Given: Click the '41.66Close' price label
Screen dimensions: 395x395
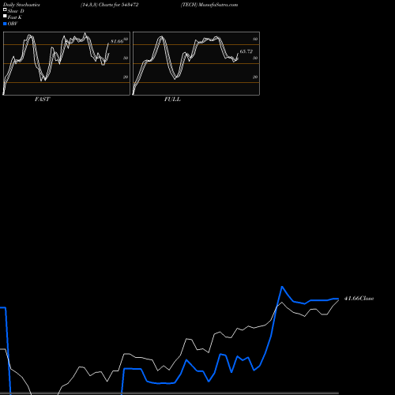Looking at the screenshot, I should pos(359,299).
